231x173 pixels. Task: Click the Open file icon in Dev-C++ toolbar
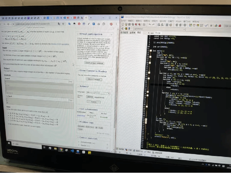(x=126, y=24)
